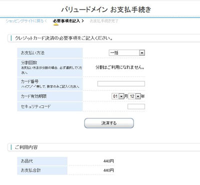Click the yellow marker under 必要事項を記入

(x=56, y=25)
